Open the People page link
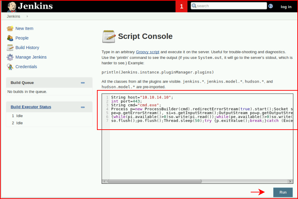The image size is (298, 199). 22,38
